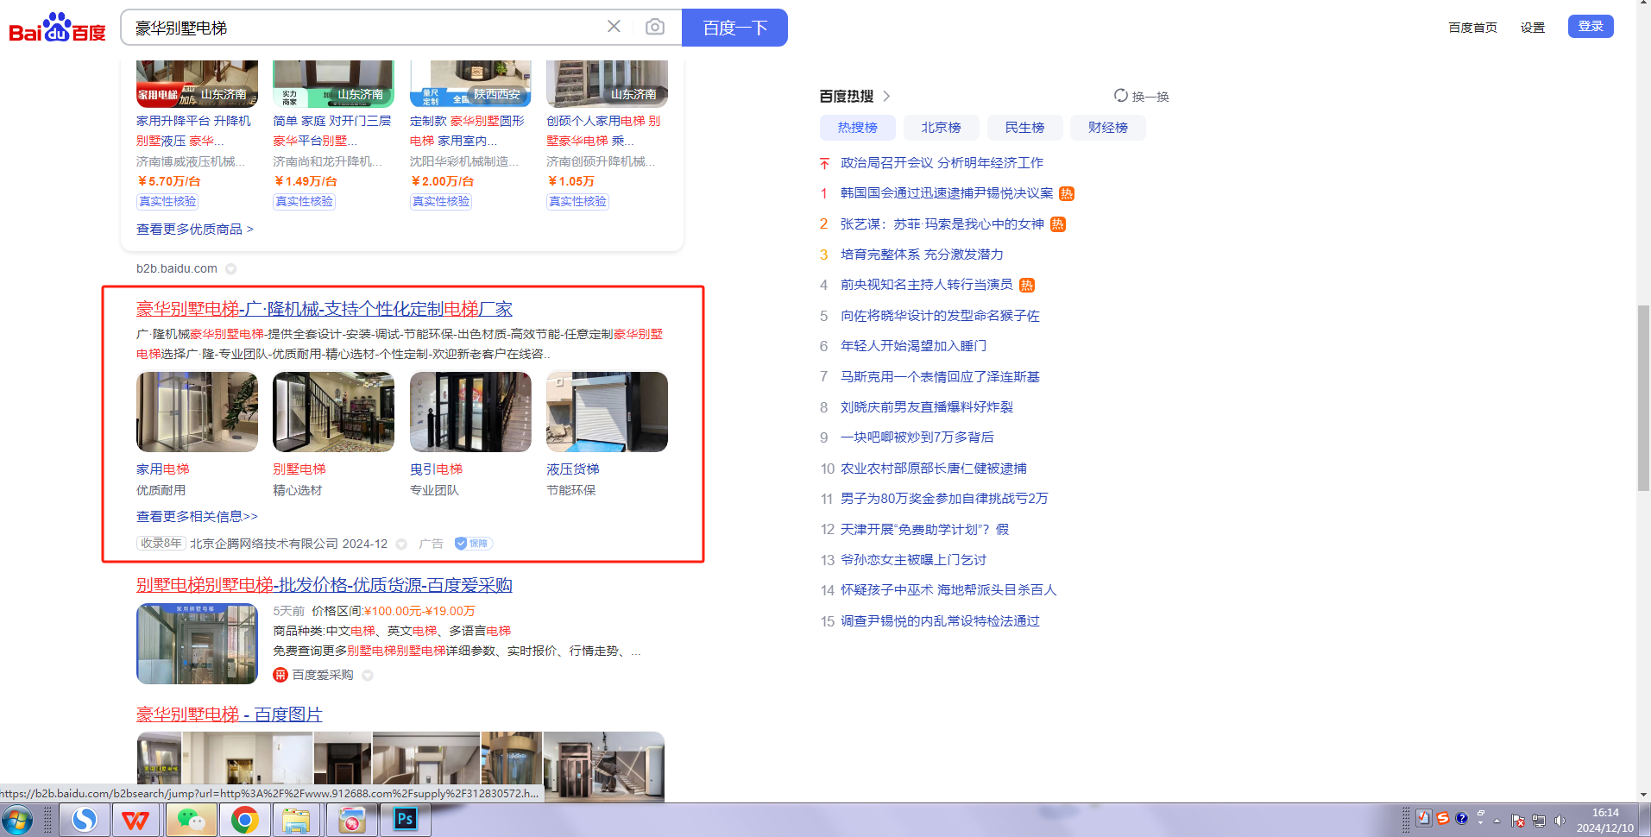Click the page vertical scrollbar thumb
Image resolution: width=1651 pixels, height=837 pixels.
[1643, 397]
